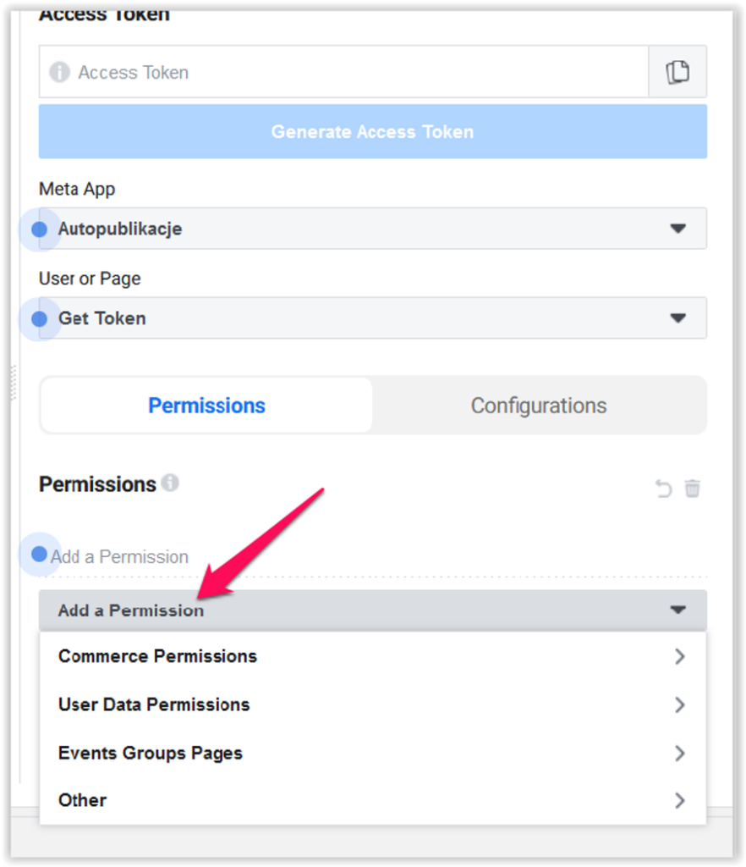Click into the Access Token field
This screenshot has width=746, height=867.
(355, 73)
